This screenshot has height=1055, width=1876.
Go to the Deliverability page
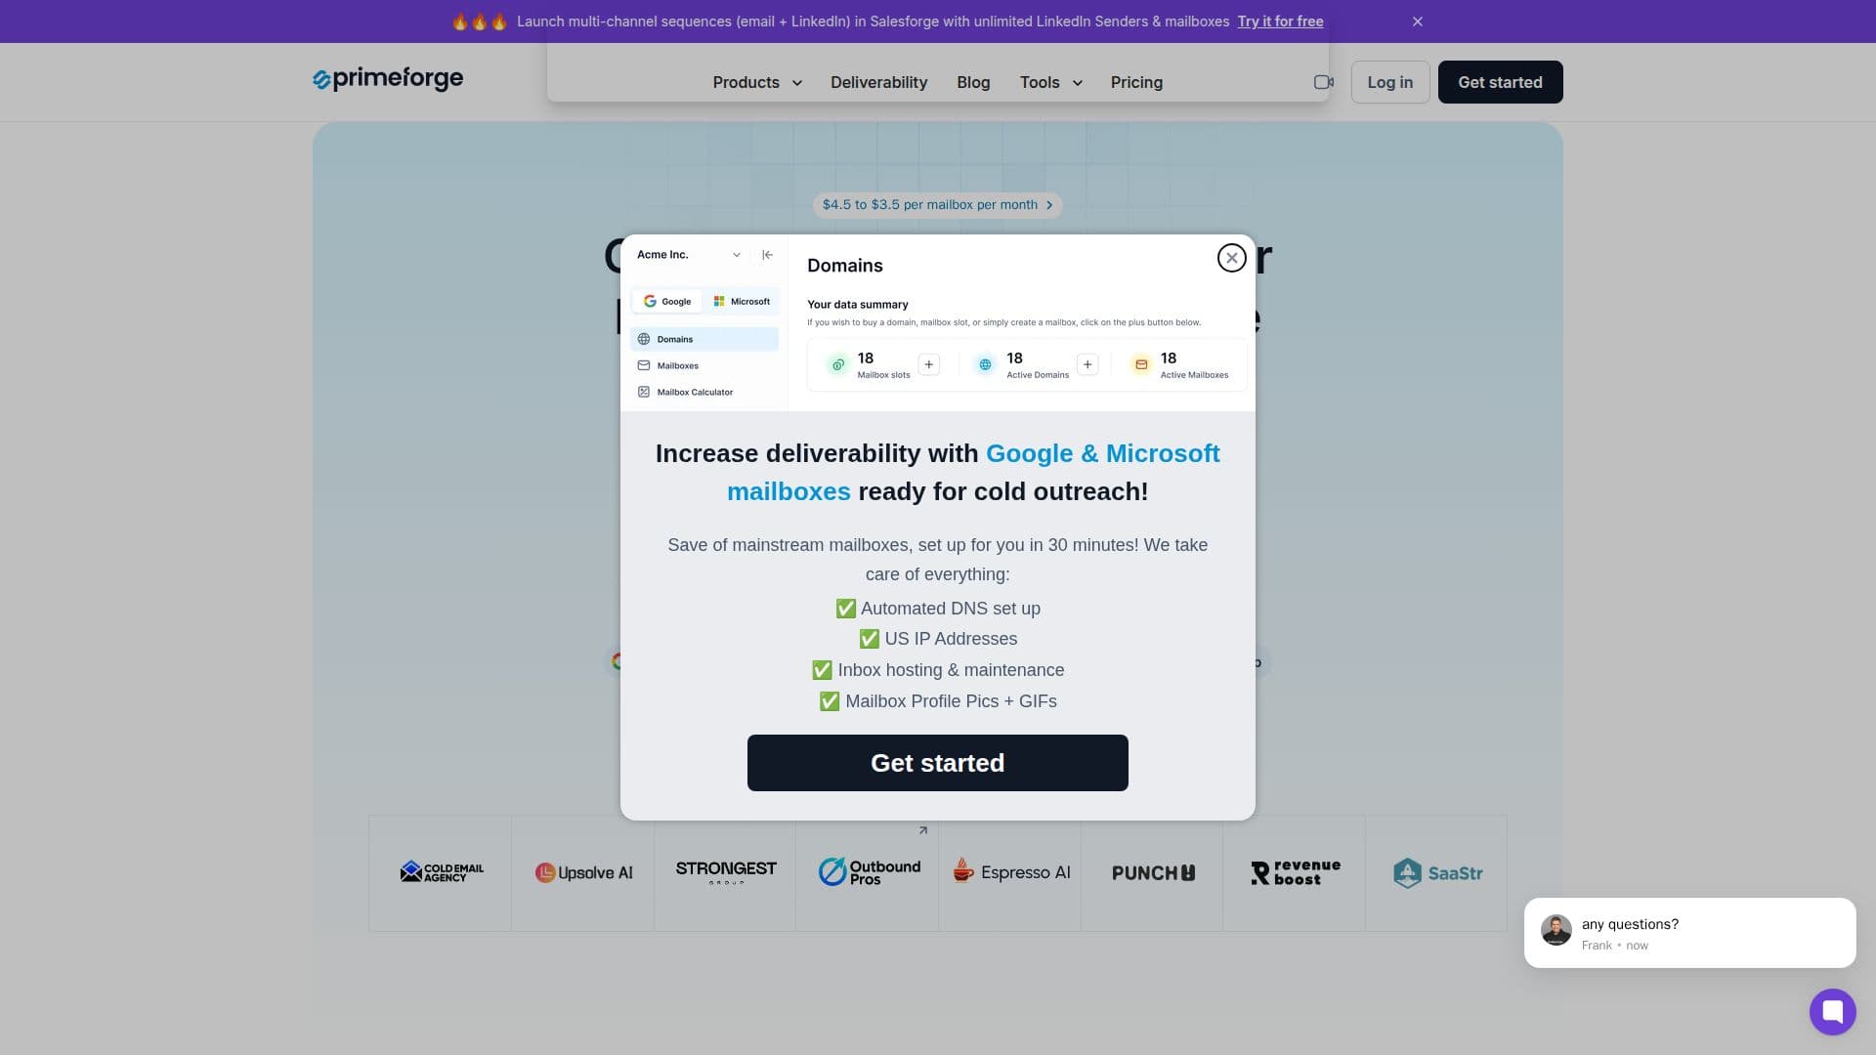pyautogui.click(x=878, y=83)
